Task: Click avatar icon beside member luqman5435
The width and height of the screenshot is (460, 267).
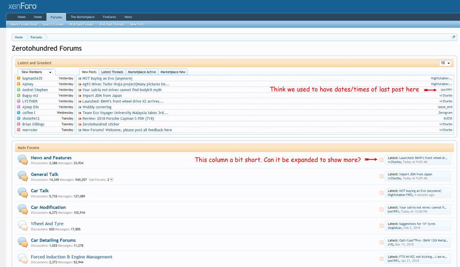Action: (x=18, y=78)
